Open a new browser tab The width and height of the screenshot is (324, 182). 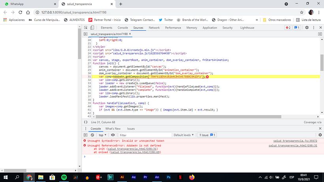click(121, 4)
